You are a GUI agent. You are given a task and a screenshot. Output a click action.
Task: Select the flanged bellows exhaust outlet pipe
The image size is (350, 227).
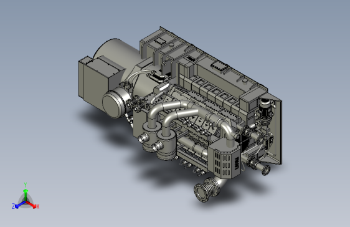click(207, 190)
